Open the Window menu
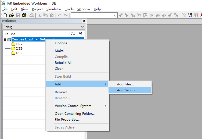 click(x=84, y=9)
